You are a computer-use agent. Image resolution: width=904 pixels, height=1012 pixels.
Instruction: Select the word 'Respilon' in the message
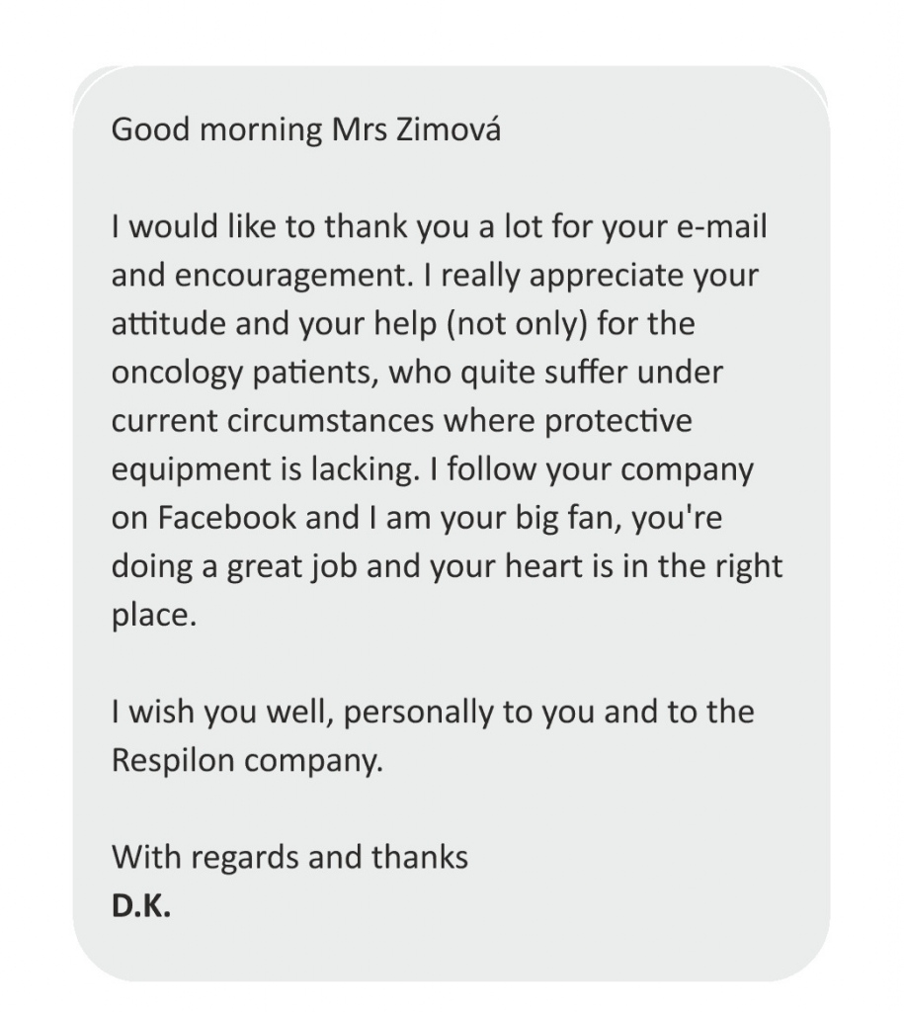coord(172,760)
